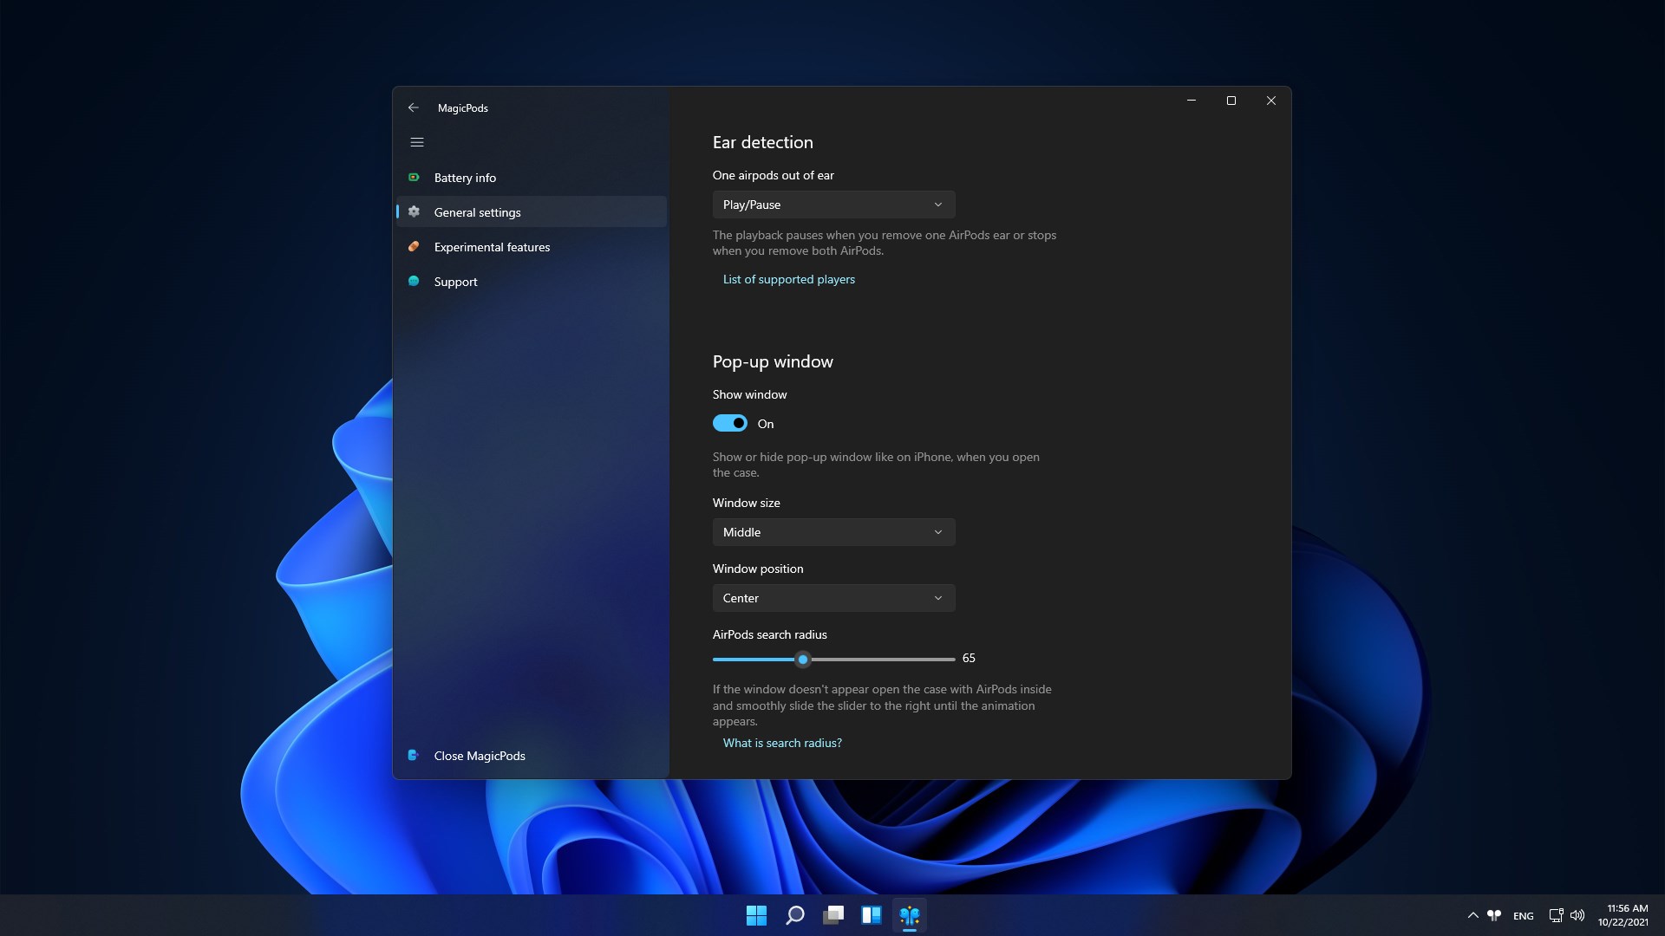Open taskbar Search
The image size is (1665, 936).
[x=794, y=915]
